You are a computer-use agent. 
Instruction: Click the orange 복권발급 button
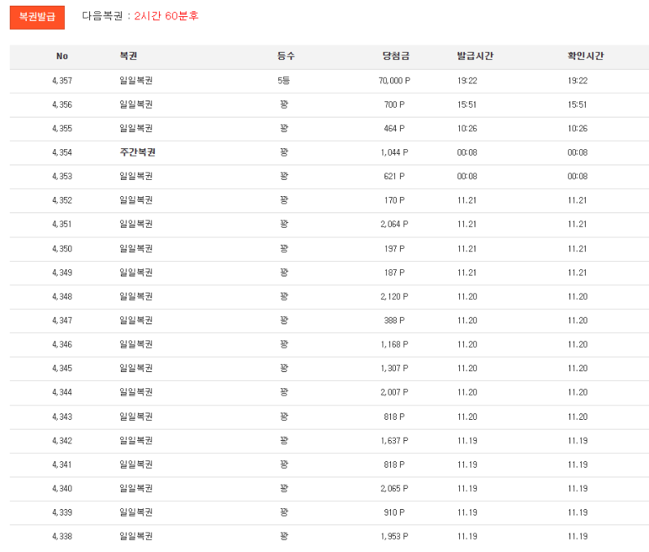pyautogui.click(x=37, y=18)
